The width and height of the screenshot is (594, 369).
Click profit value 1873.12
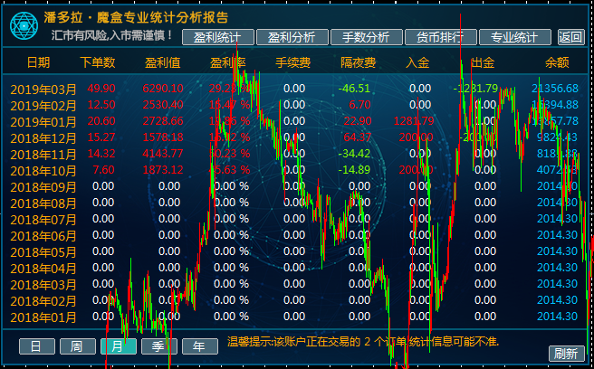(x=163, y=169)
